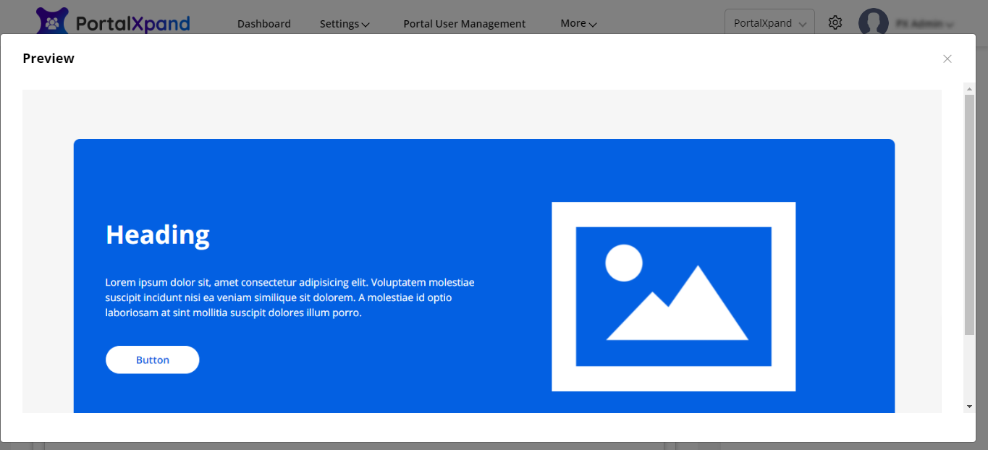This screenshot has width=988, height=450.
Task: Click the PortalXpand paw logo icon
Action: click(x=52, y=22)
